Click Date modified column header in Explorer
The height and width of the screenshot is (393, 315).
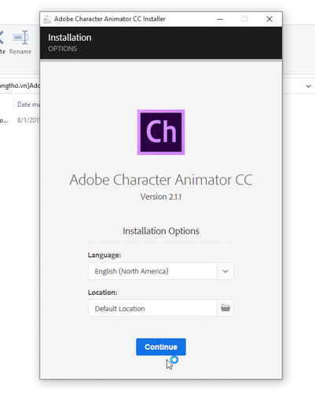tap(28, 105)
